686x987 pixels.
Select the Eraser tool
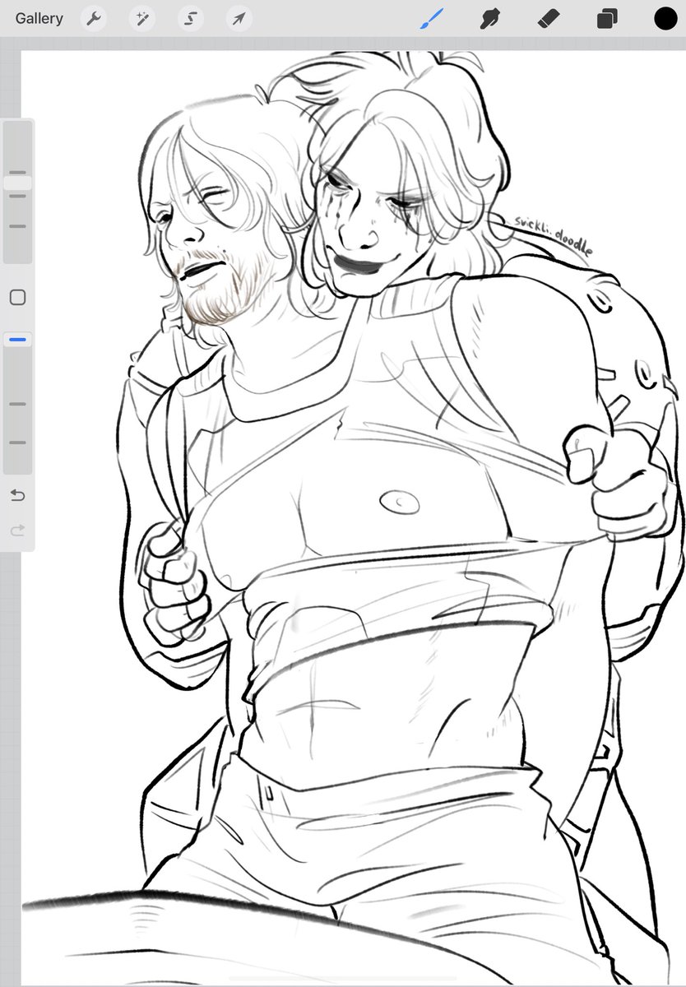click(549, 18)
